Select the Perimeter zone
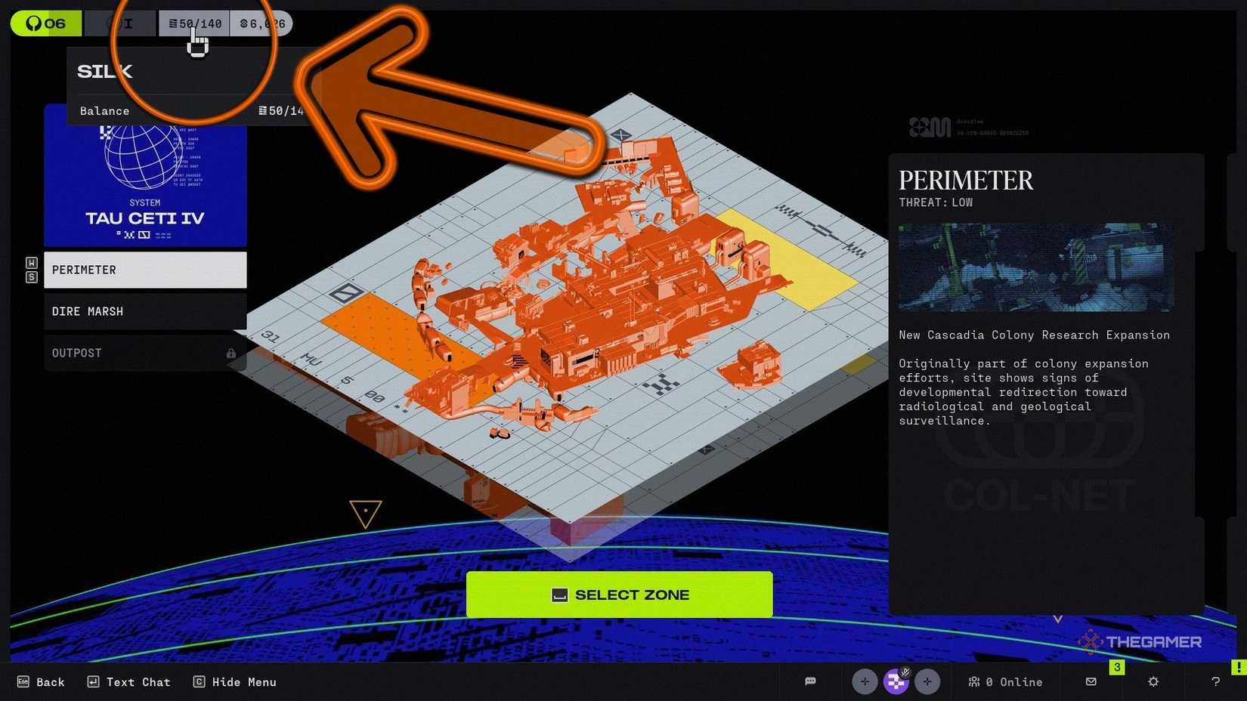Screen dimensions: 1247x701 coord(145,270)
